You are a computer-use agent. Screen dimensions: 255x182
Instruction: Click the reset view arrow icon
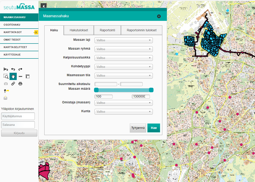(6, 69)
